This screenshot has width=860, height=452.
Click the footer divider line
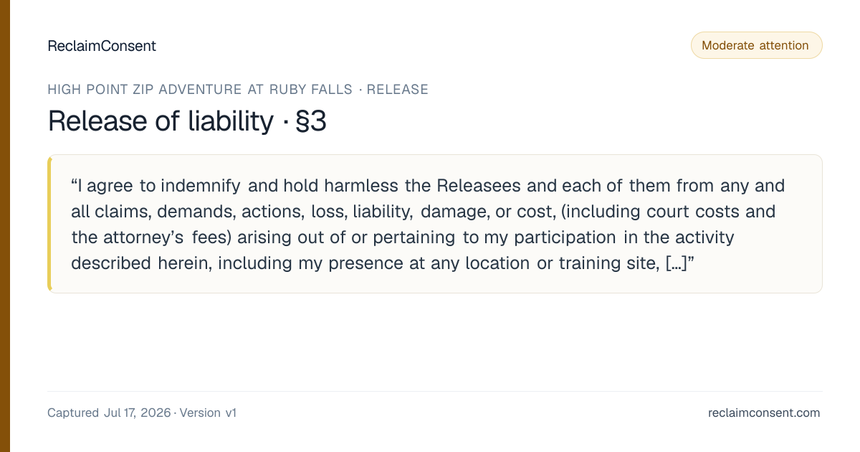[x=435, y=391]
